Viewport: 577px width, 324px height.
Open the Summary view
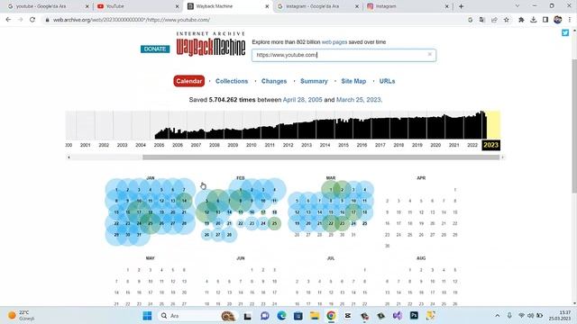[x=314, y=81]
